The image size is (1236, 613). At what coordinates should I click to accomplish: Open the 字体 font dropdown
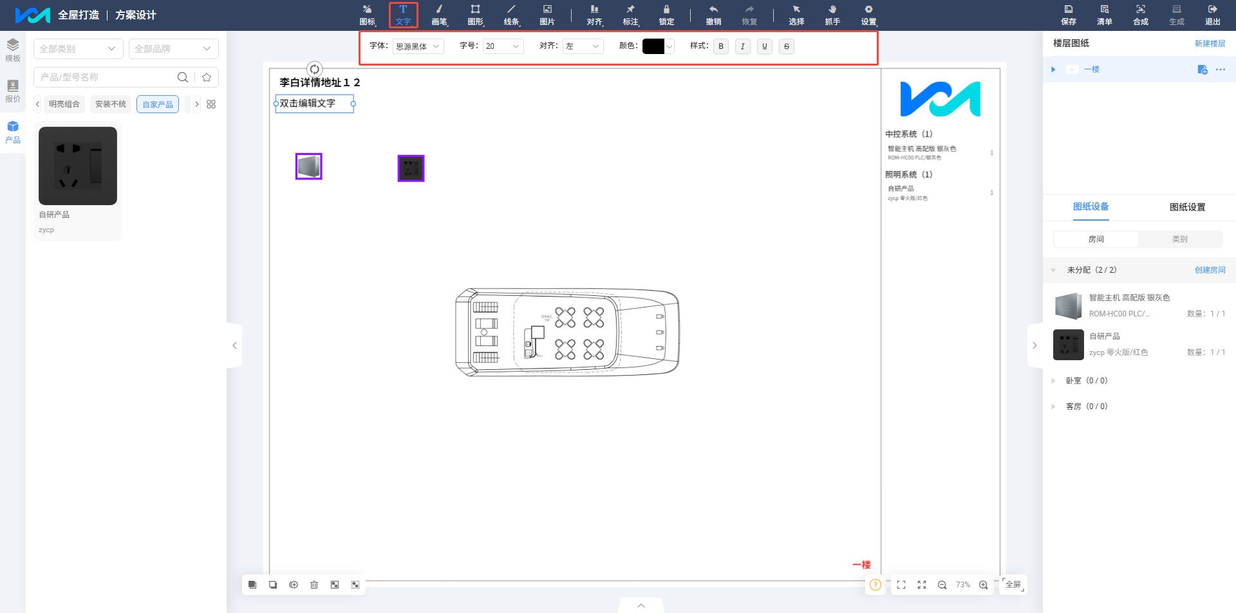point(418,46)
